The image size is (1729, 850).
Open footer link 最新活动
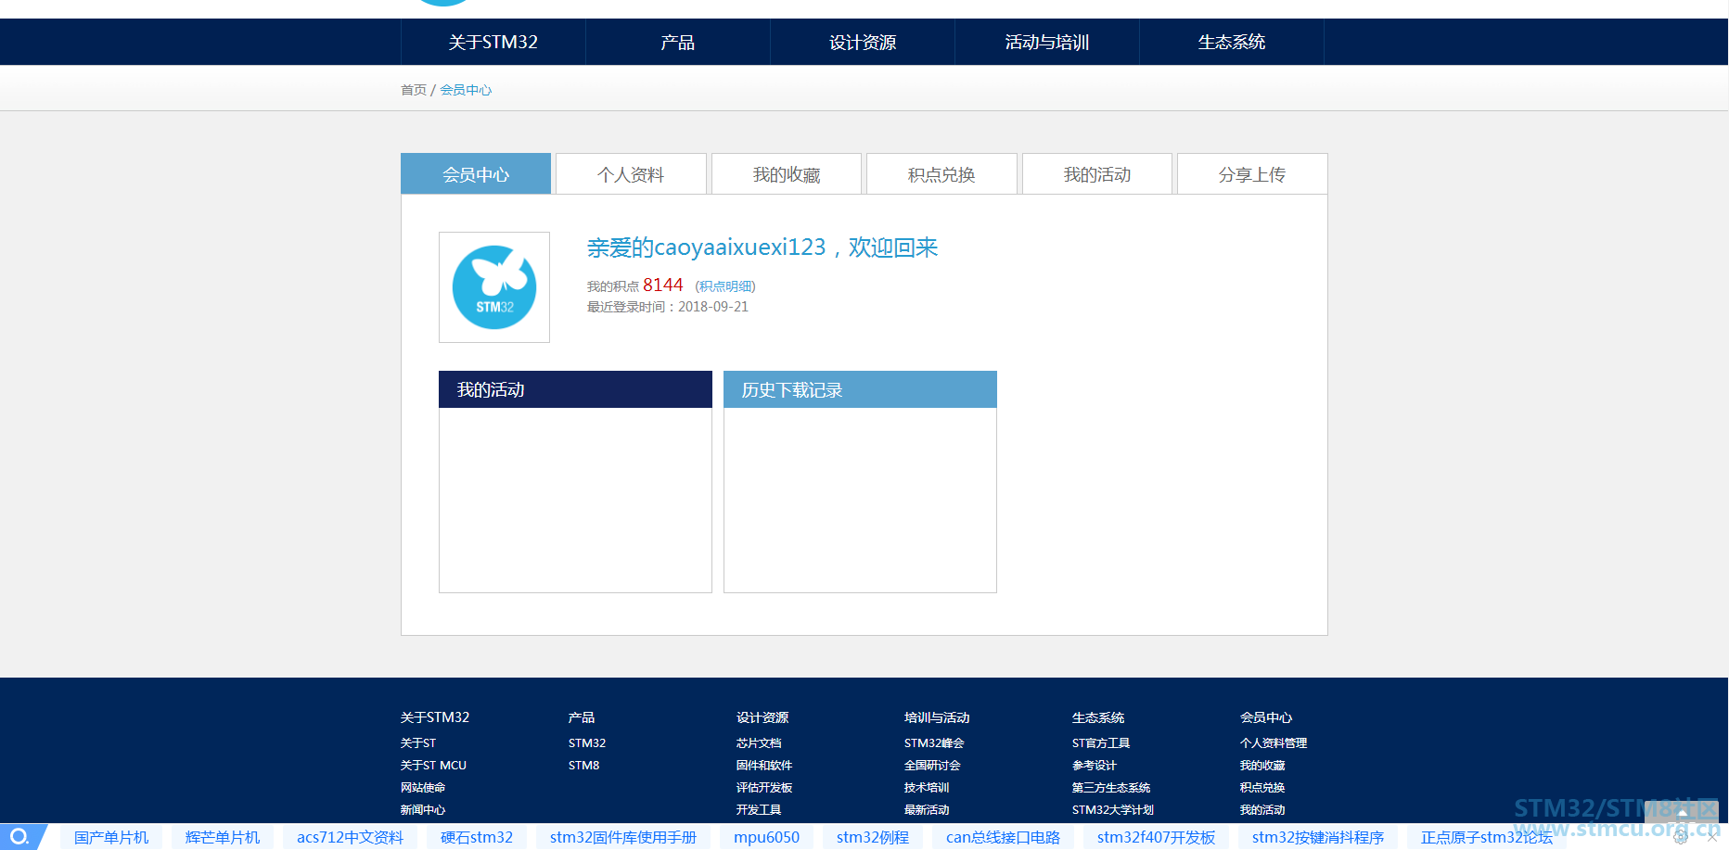tap(927, 810)
